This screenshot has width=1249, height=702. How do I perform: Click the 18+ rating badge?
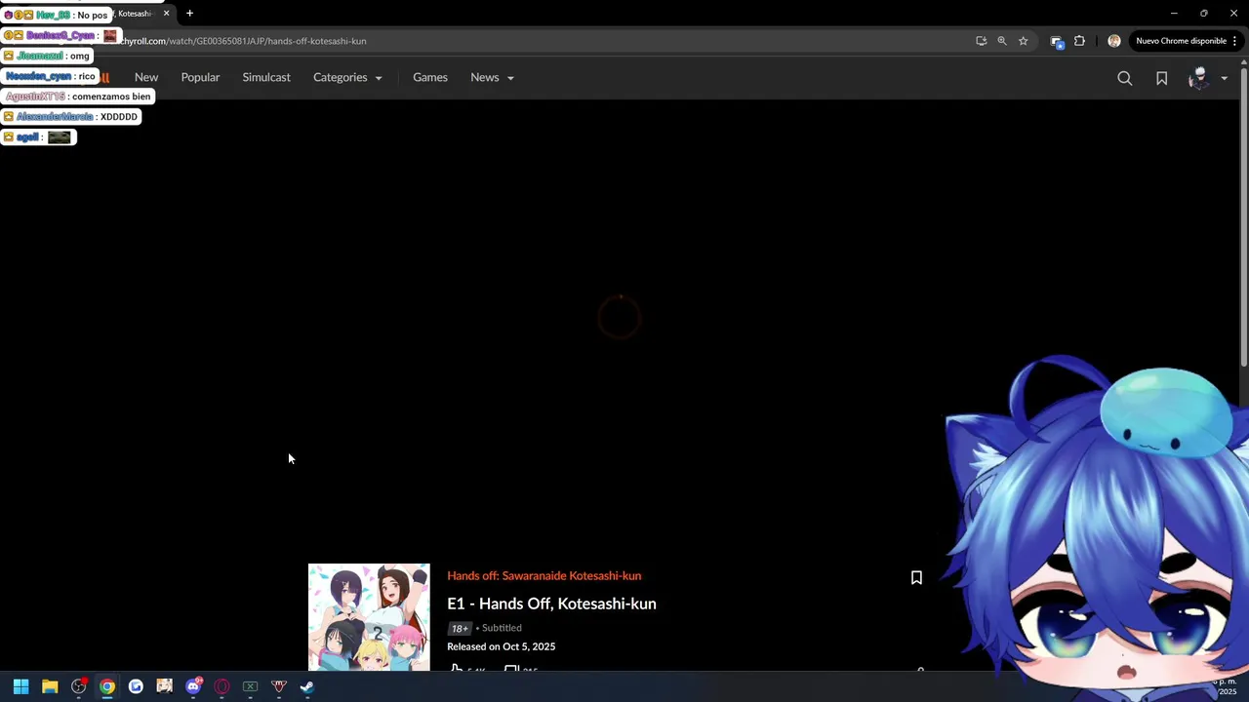click(x=459, y=629)
